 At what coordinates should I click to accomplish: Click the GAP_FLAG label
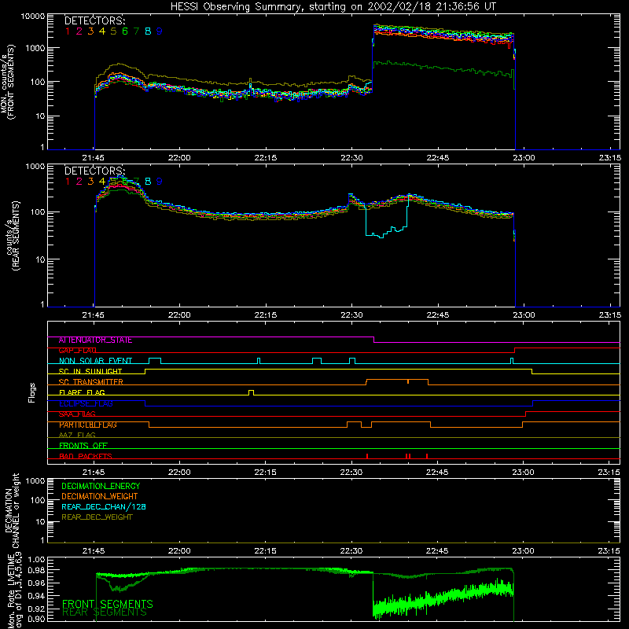pyautogui.click(x=77, y=351)
